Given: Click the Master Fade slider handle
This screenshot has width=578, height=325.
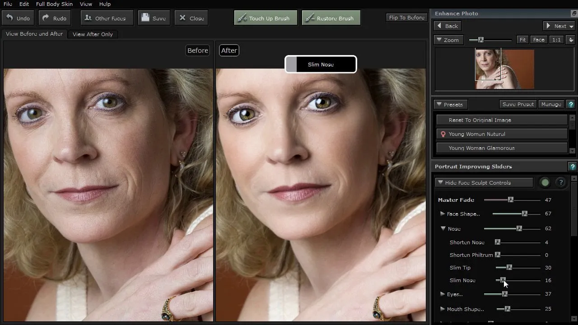Looking at the screenshot, I should [x=510, y=200].
